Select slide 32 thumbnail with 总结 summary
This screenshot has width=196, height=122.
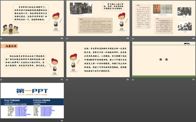[x=98, y=59]
